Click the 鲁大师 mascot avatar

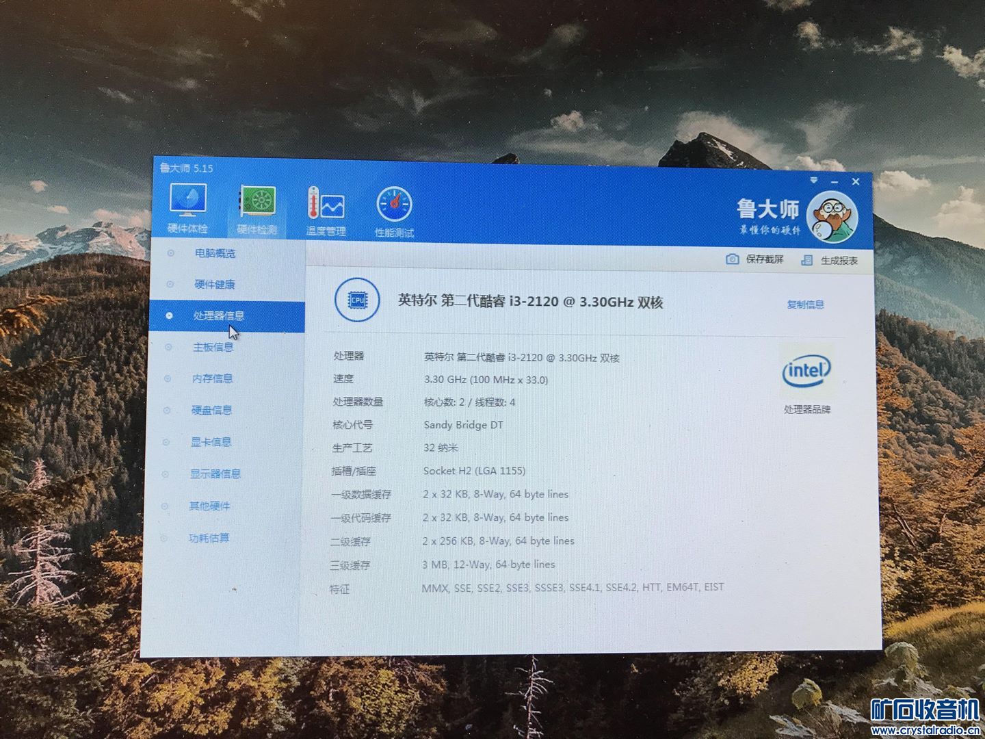[832, 218]
